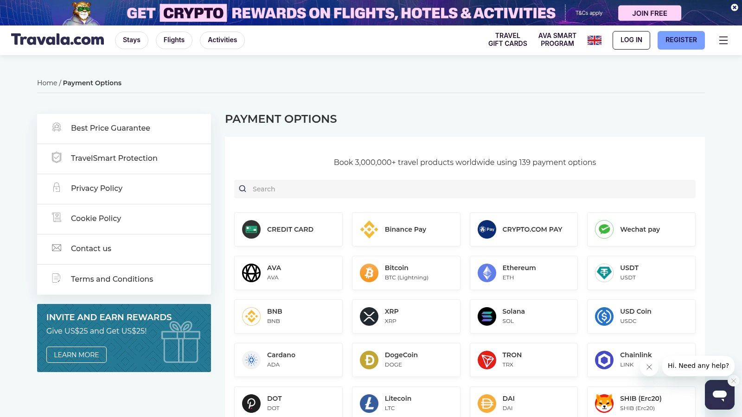Dismiss the Need any help popup
Viewport: 742px width, 417px height.
point(649,367)
